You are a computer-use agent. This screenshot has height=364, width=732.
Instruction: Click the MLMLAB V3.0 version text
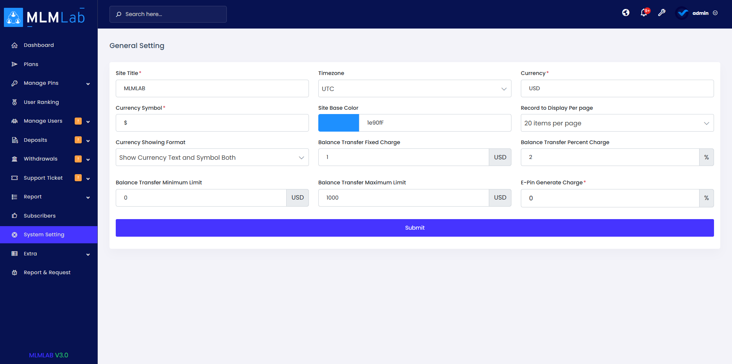pos(48,355)
